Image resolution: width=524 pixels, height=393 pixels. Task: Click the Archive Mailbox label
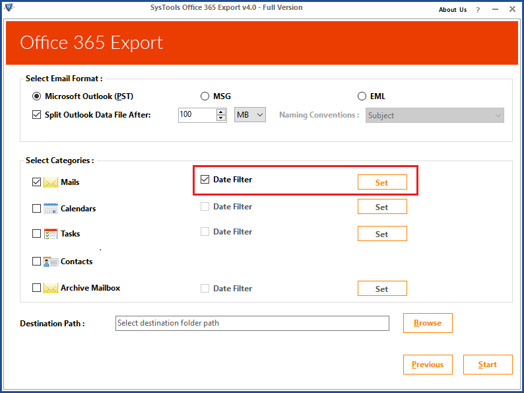tap(90, 287)
